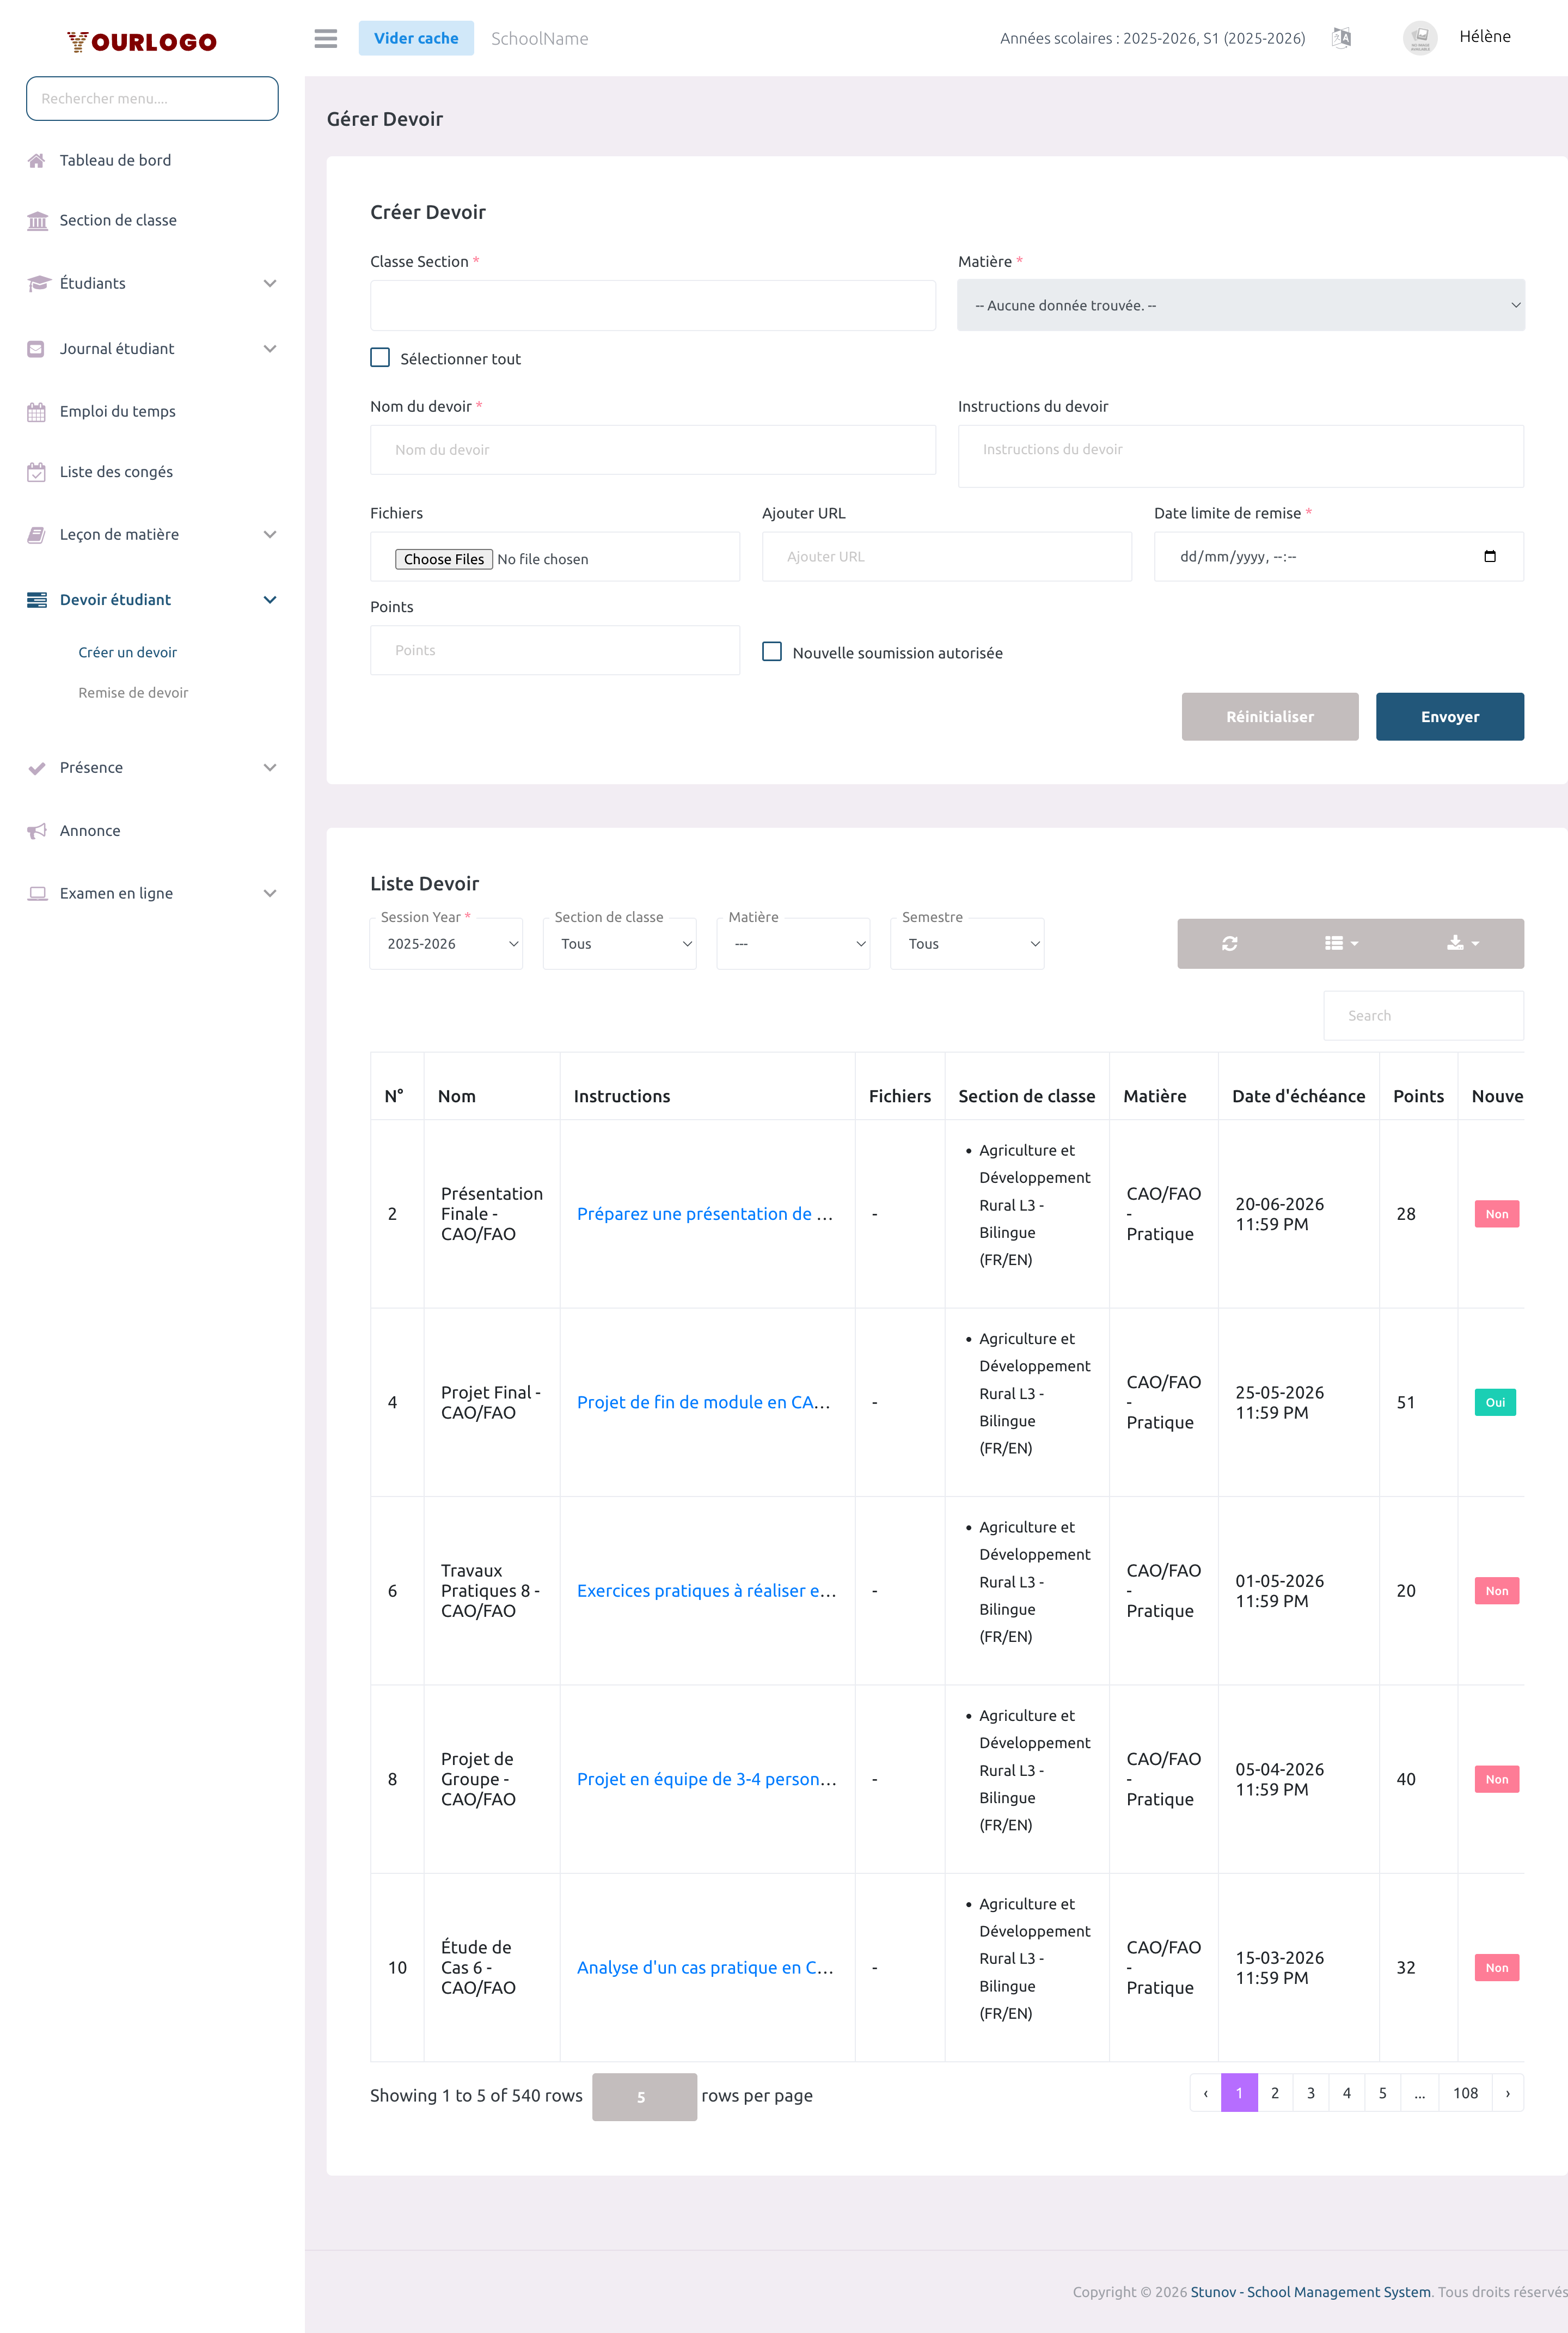Click page 108 in table pagination
This screenshot has width=1568, height=2333.
[1465, 2092]
